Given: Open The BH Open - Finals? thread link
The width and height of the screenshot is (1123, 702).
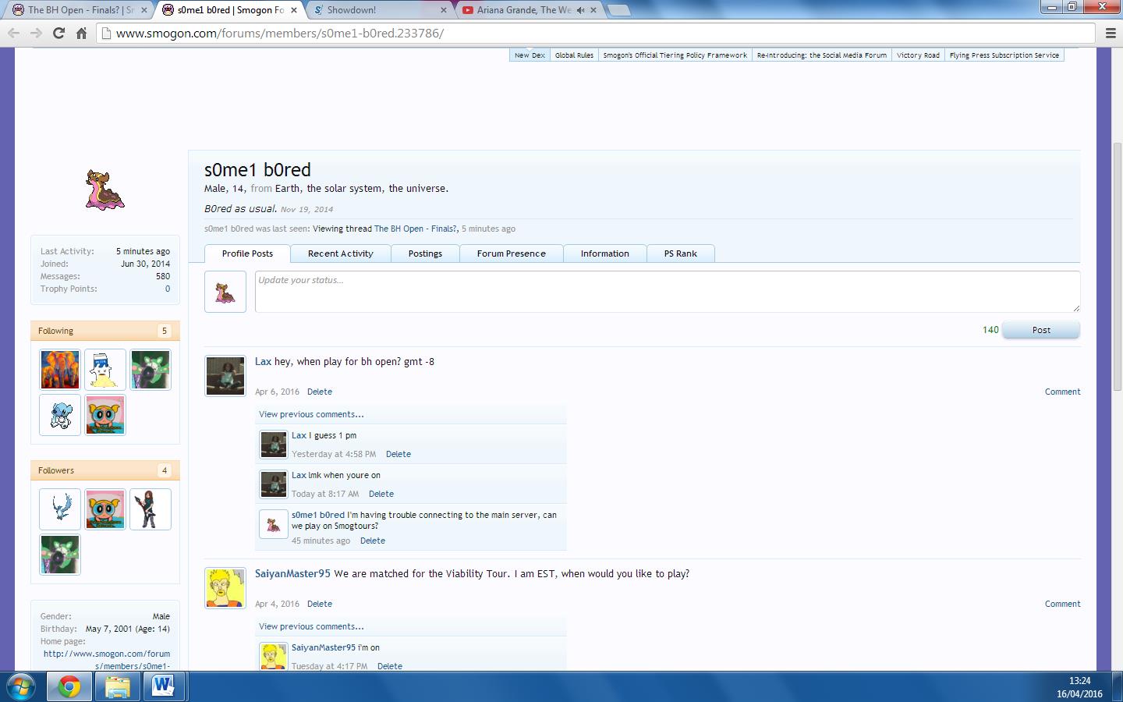Looking at the screenshot, I should click(x=416, y=229).
